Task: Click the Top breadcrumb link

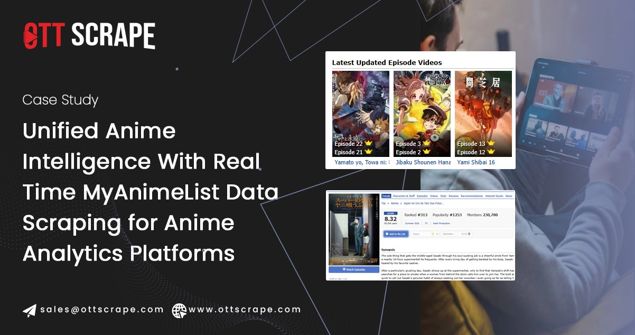Action: (384, 203)
